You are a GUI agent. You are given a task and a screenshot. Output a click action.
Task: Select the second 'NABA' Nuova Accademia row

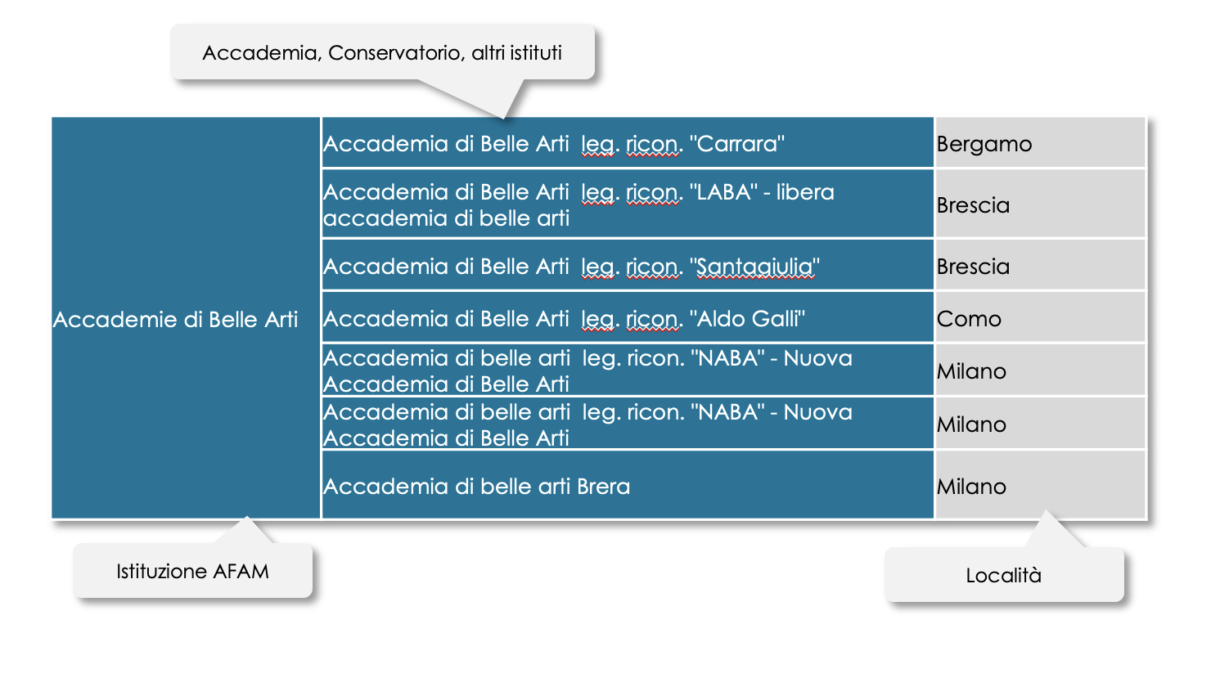[628, 424]
